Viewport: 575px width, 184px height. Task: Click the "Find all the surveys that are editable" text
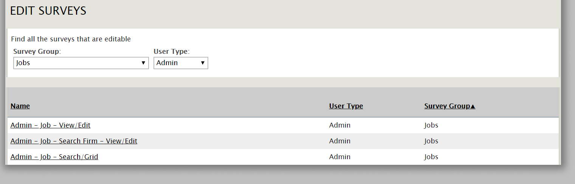tap(71, 39)
